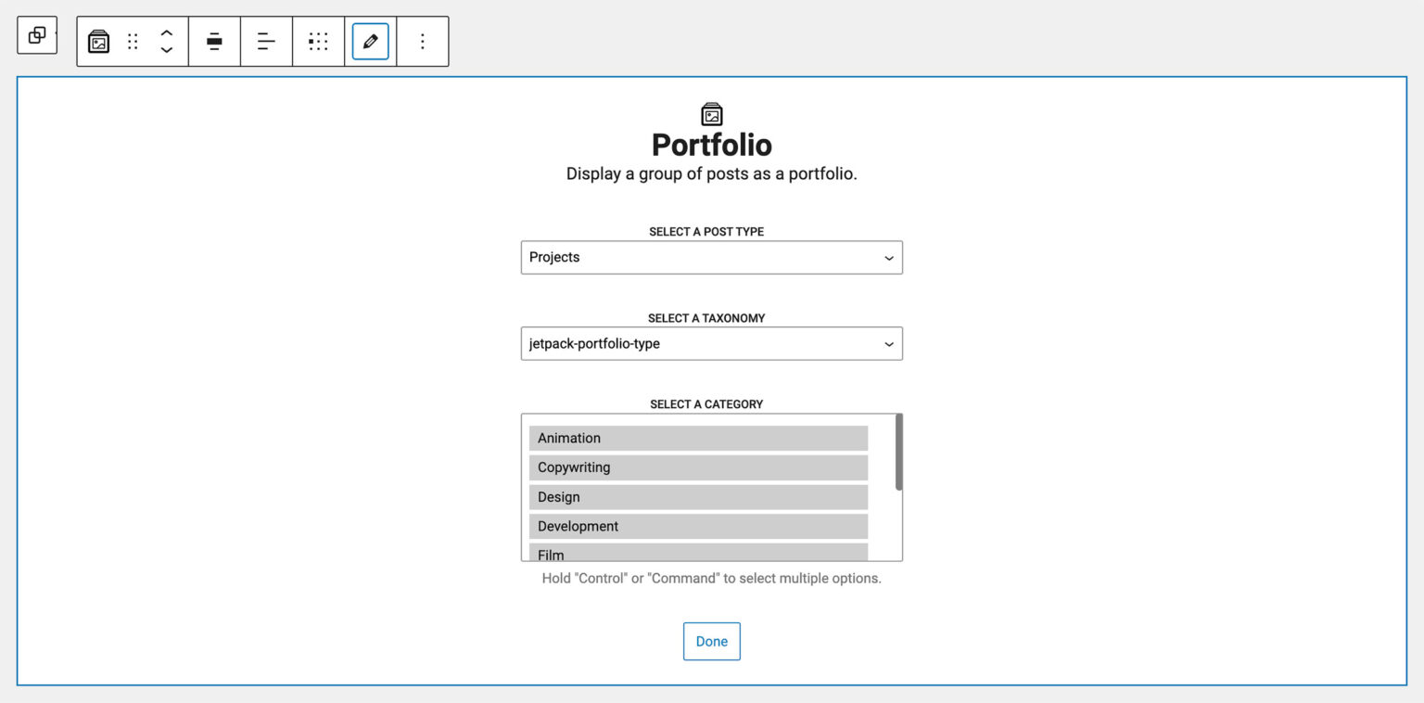
Task: Select the Copywriting category option
Action: point(698,467)
